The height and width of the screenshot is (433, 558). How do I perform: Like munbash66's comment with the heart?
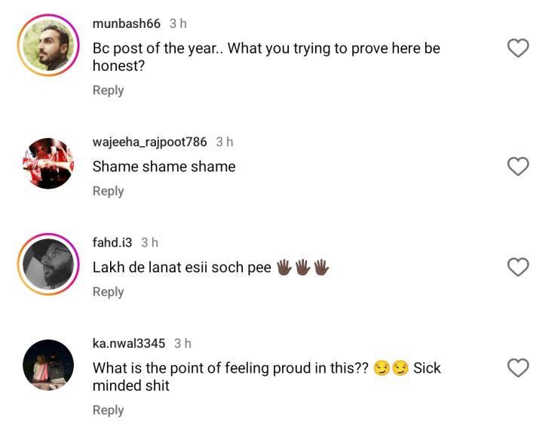pos(518,49)
